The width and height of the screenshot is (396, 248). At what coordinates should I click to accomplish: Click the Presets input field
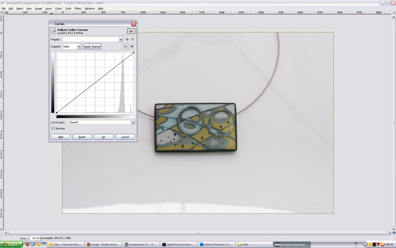click(91, 40)
